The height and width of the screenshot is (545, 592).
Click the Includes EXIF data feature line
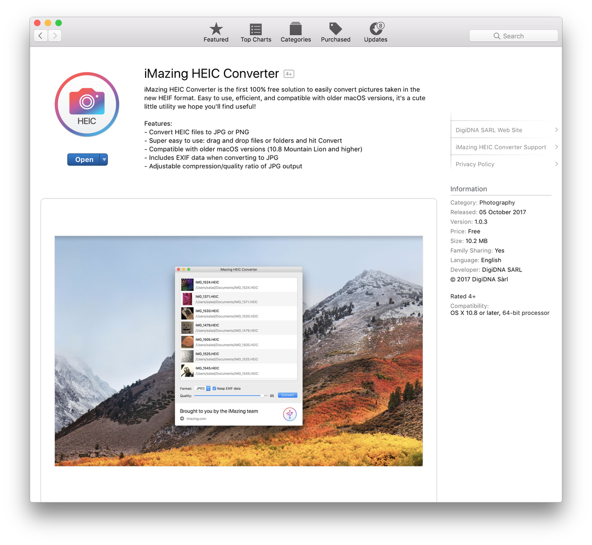(211, 158)
